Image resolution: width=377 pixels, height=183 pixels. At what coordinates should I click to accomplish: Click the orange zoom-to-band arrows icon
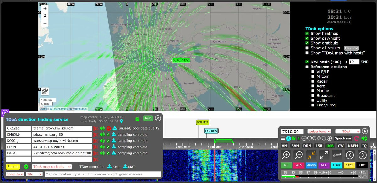pyautogui.click(x=312, y=155)
